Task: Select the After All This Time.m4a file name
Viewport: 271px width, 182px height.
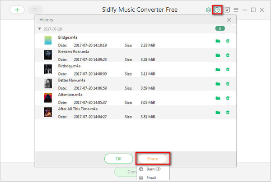Action: click(x=78, y=109)
